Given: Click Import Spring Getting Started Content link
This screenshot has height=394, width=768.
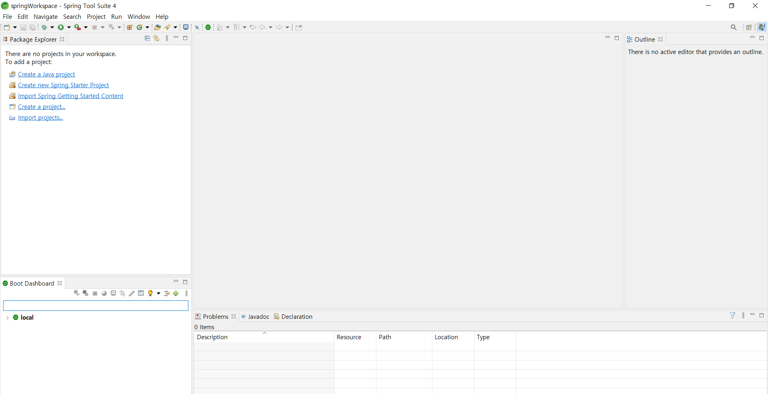Looking at the screenshot, I should tap(70, 96).
